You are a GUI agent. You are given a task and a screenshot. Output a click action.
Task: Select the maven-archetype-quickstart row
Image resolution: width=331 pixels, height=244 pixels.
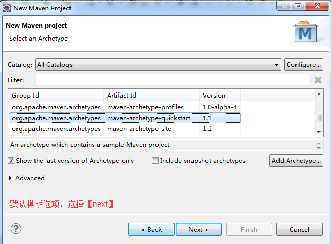pyautogui.click(x=125, y=118)
